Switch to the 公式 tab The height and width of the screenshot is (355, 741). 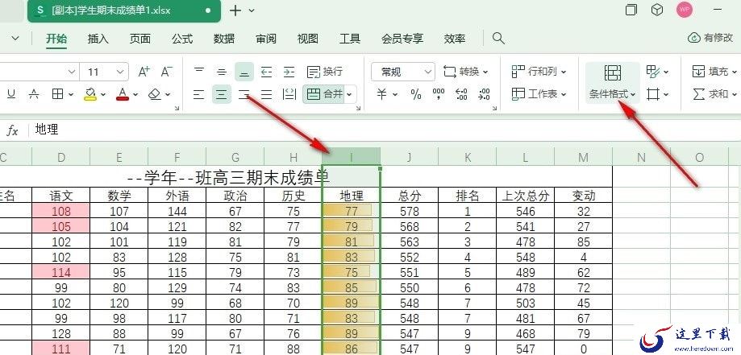pyautogui.click(x=182, y=39)
